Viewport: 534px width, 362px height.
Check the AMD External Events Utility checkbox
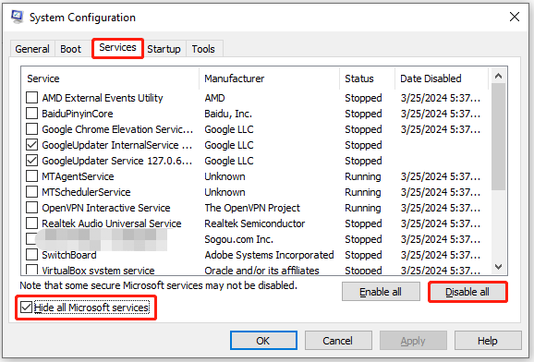(x=31, y=98)
